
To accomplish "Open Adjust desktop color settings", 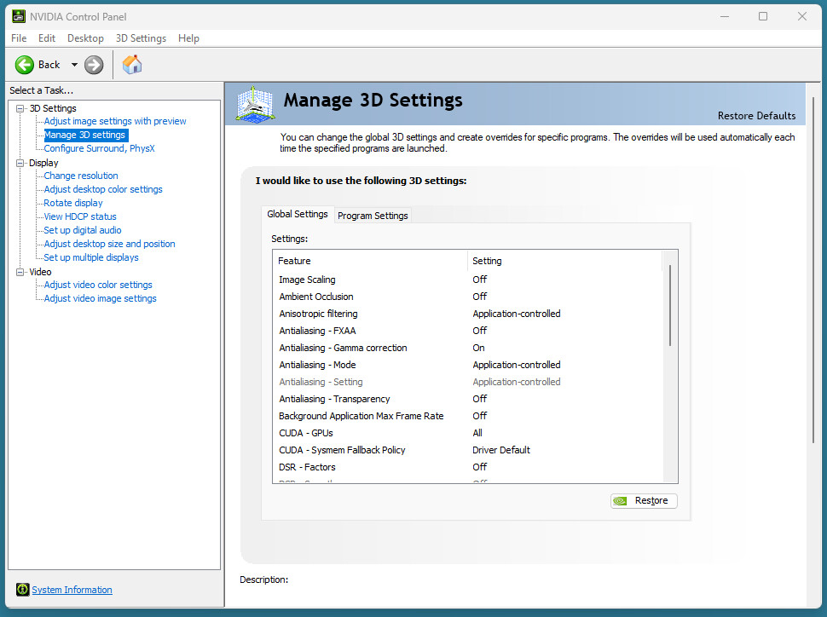I will pyautogui.click(x=103, y=189).
